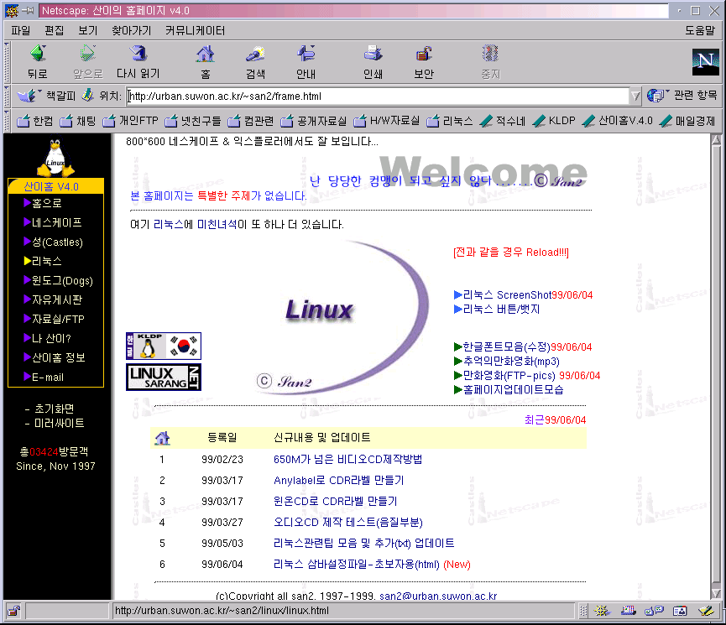
Task: Open the 편집 menu in menu bar
Action: point(54,30)
